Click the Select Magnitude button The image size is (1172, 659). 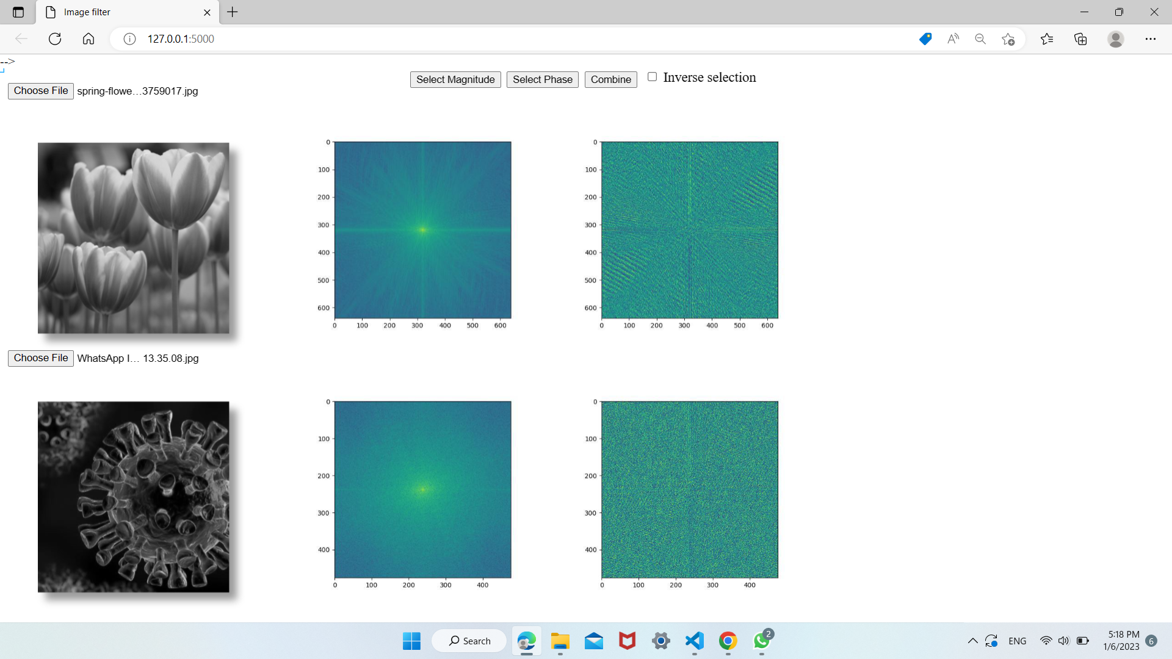click(455, 79)
